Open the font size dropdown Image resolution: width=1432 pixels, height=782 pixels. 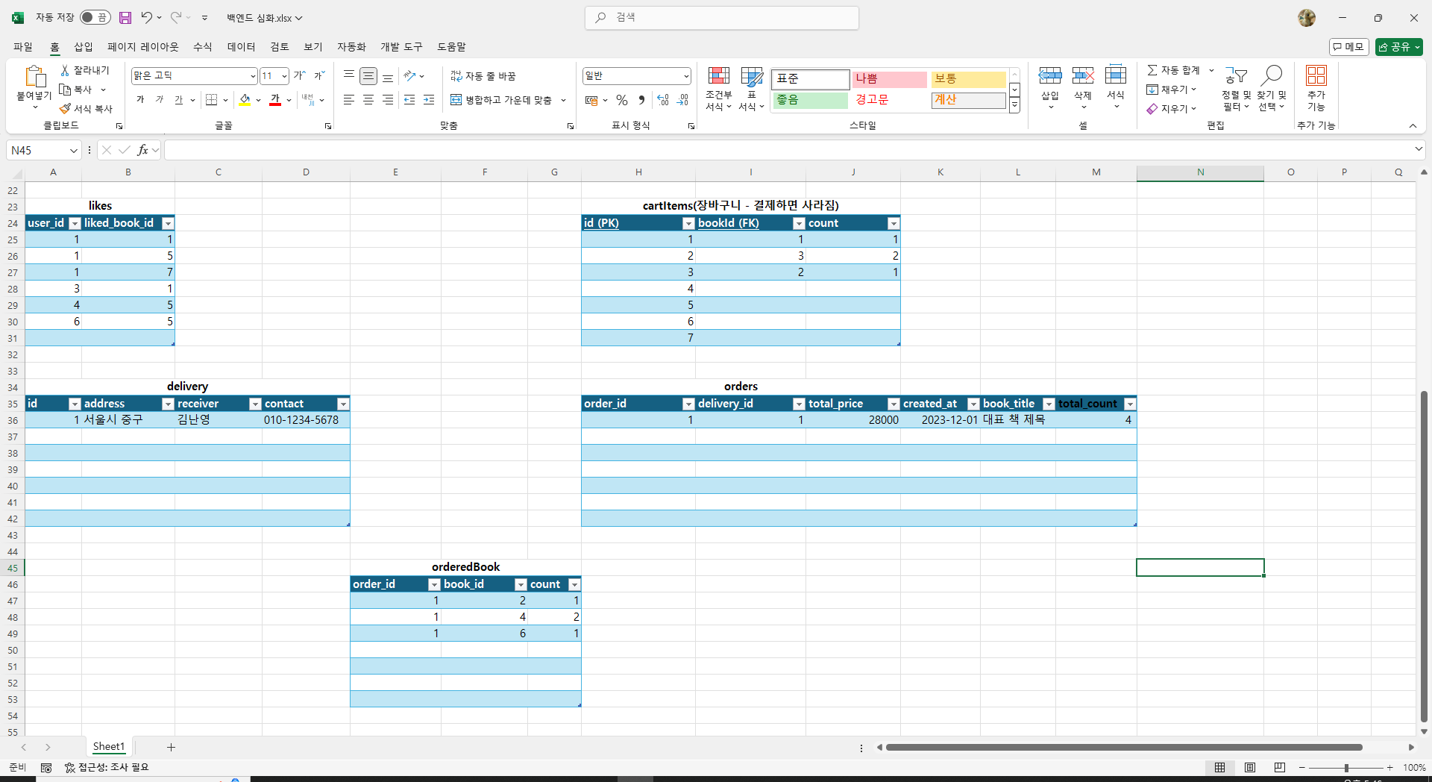tap(284, 76)
